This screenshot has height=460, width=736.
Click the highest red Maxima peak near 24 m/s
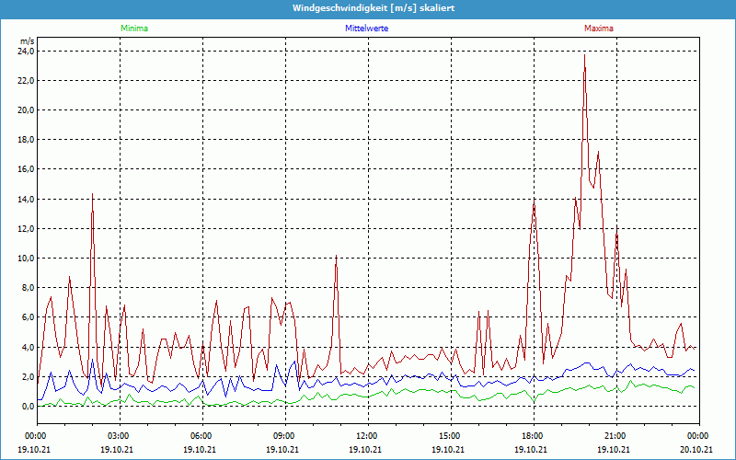tap(584, 57)
